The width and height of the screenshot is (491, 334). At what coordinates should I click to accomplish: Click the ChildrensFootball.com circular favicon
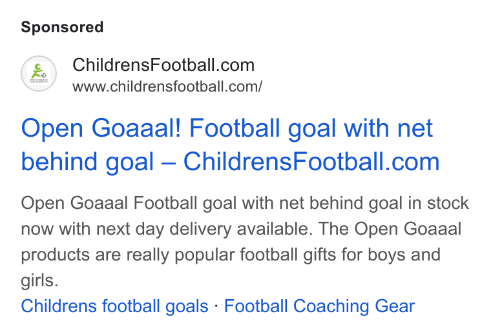coord(39,74)
